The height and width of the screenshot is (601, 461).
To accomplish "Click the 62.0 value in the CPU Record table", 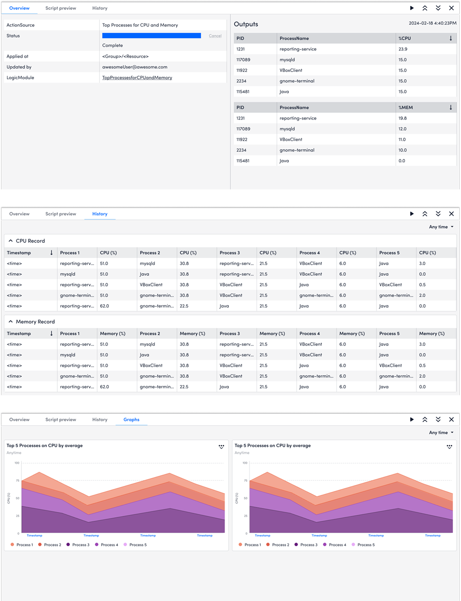I will click(104, 306).
